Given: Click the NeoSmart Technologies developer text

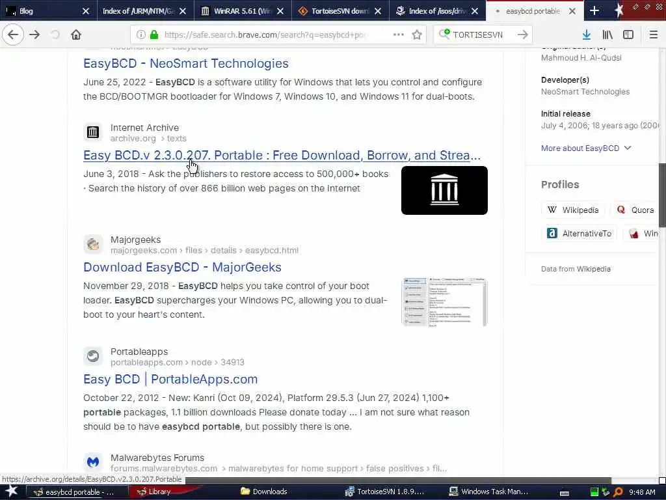Looking at the screenshot, I should click(x=585, y=91).
